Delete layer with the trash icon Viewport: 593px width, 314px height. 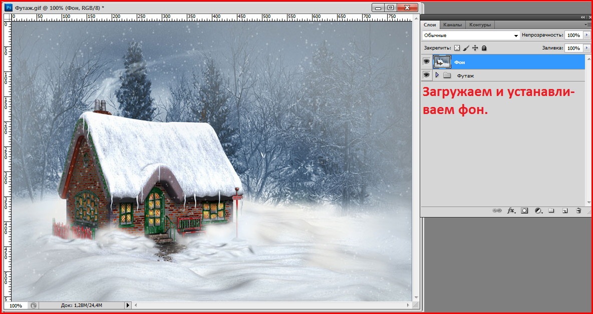578,211
